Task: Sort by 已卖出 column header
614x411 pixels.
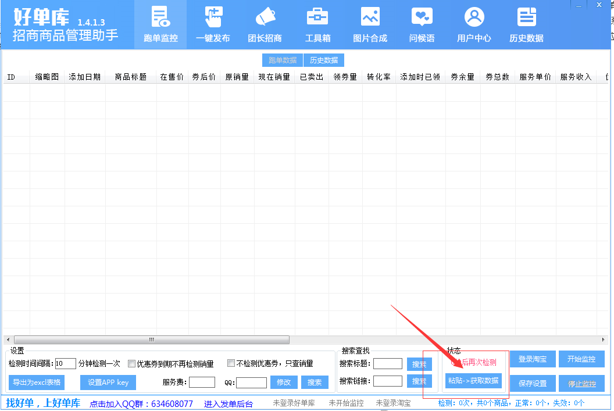Action: [312, 77]
